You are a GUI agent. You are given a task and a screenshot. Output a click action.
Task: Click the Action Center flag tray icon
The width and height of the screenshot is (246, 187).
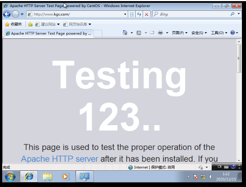tap(196, 177)
